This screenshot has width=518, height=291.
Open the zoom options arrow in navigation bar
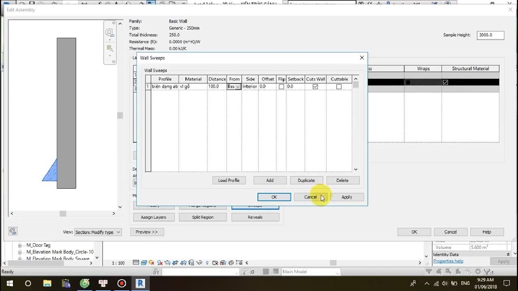(x=109, y=55)
